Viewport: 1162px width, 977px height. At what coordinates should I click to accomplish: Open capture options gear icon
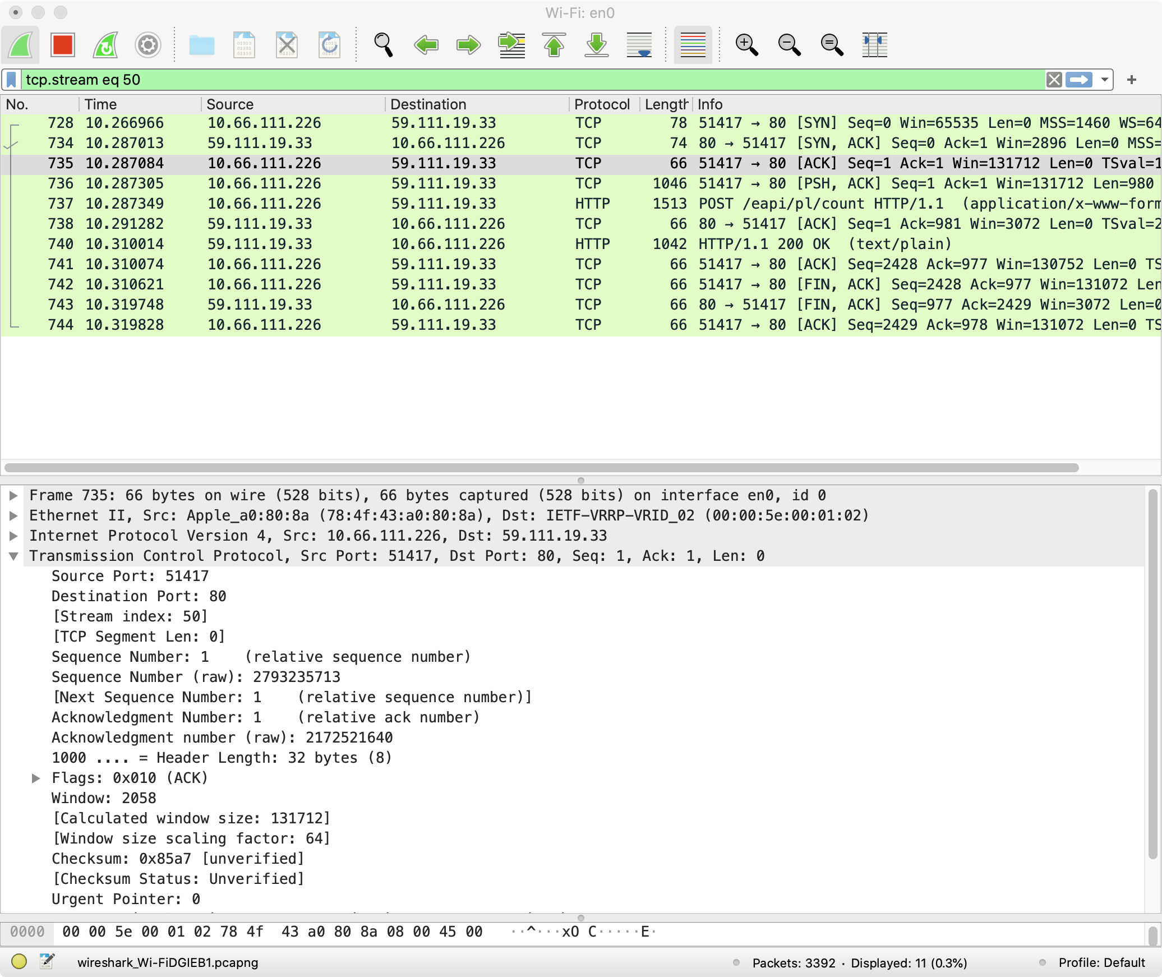click(x=148, y=45)
